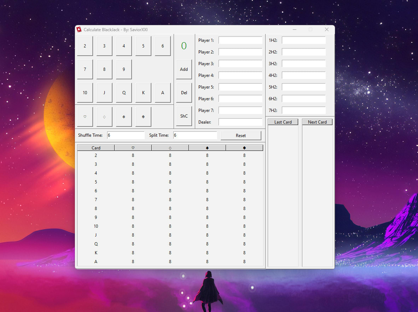
Task: Choose the Jack (J) button
Action: (x=104, y=93)
